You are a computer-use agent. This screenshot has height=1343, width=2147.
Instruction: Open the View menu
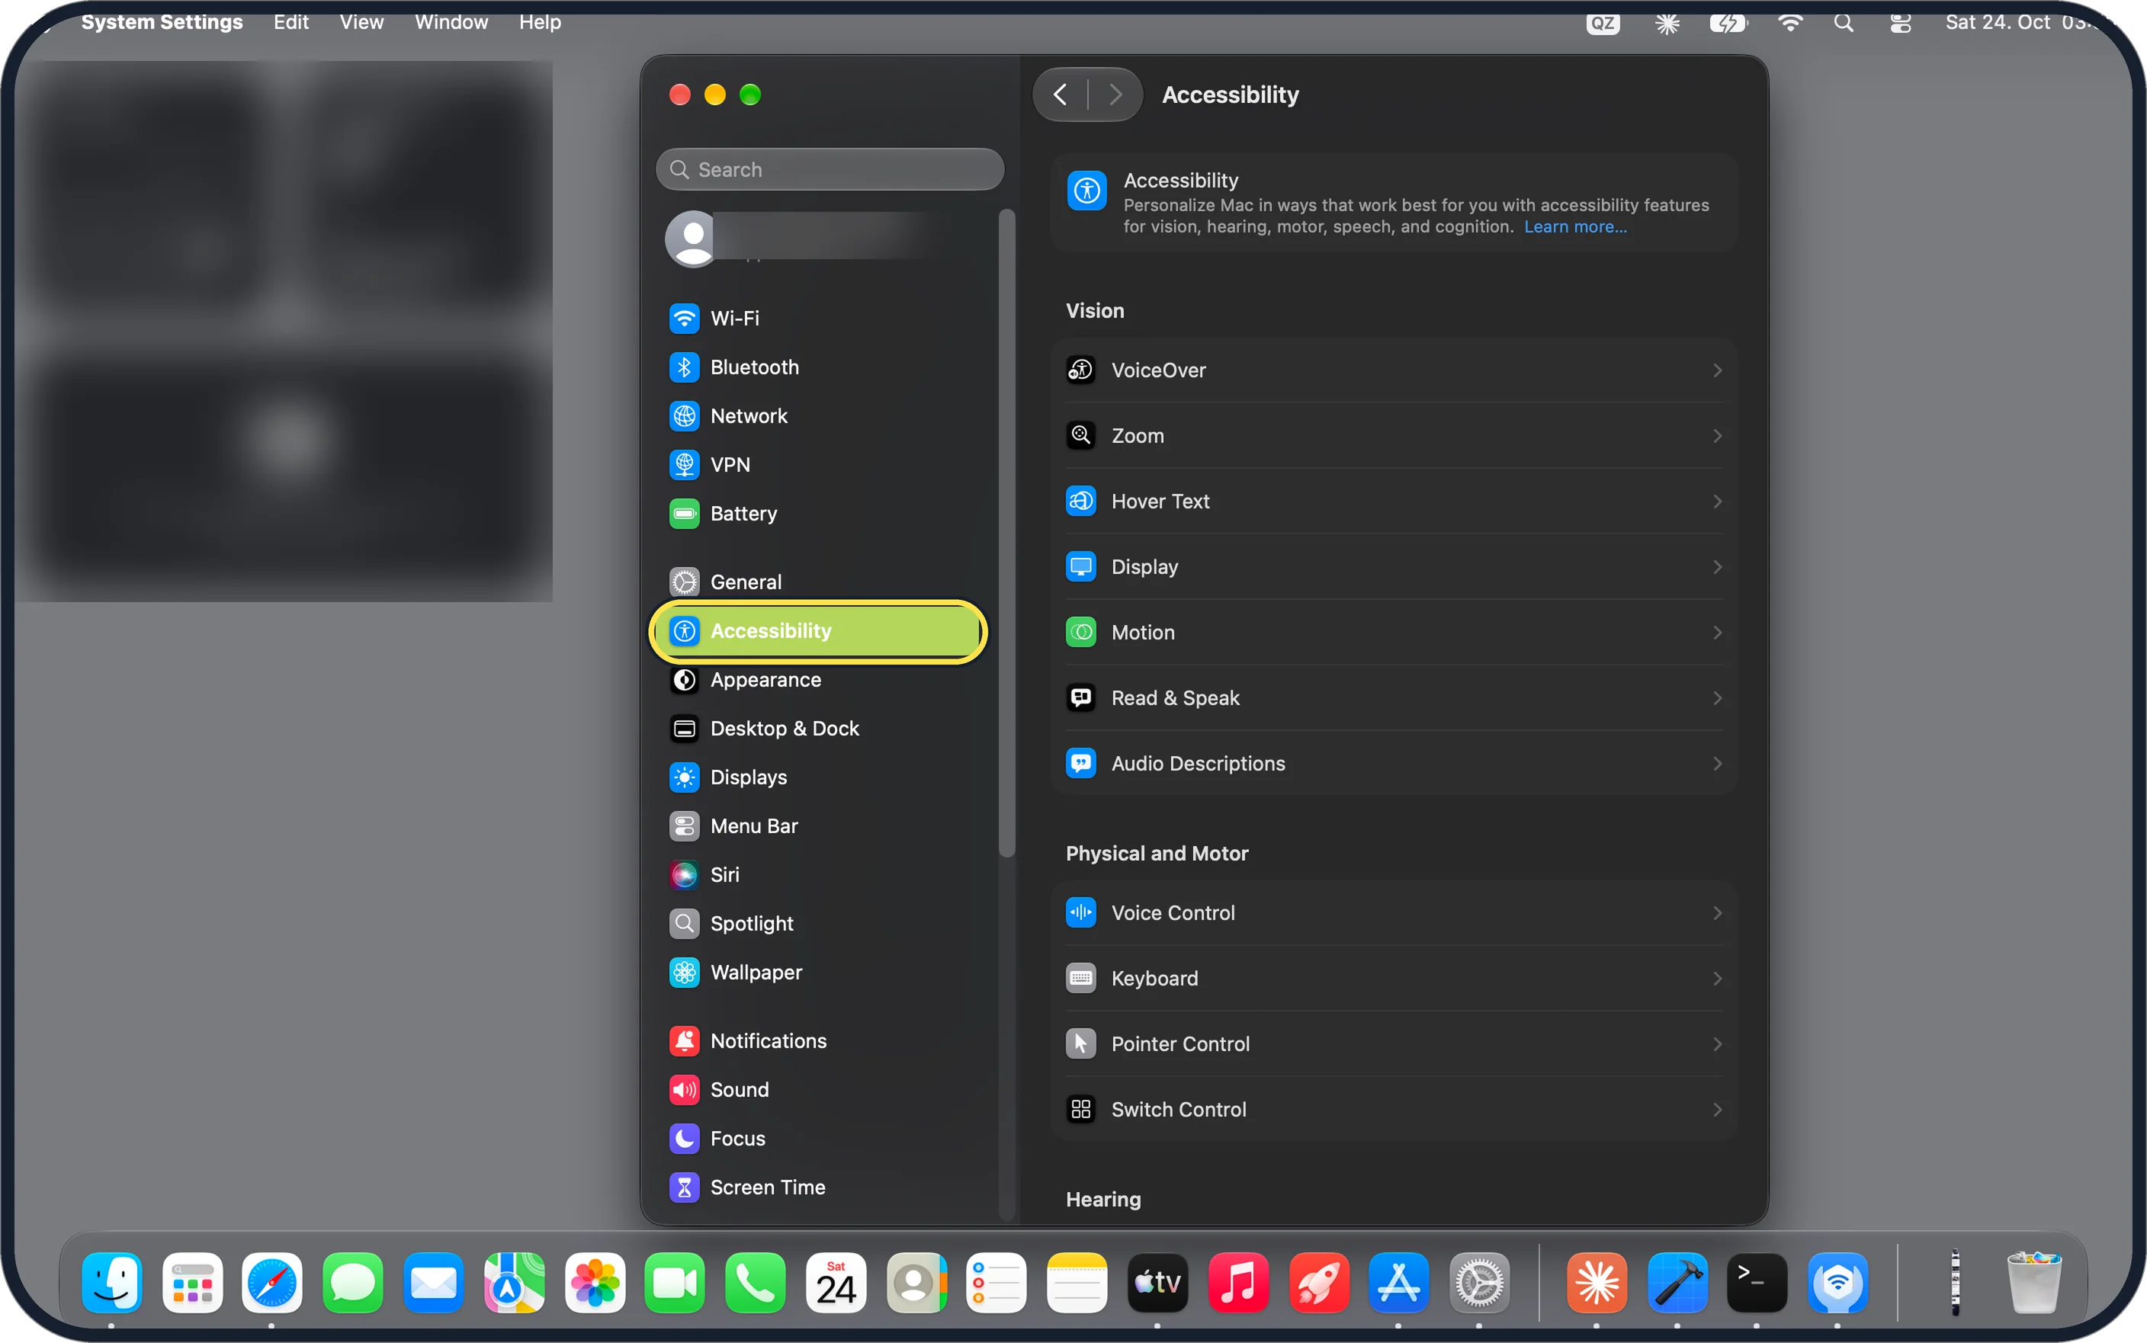point(361,22)
